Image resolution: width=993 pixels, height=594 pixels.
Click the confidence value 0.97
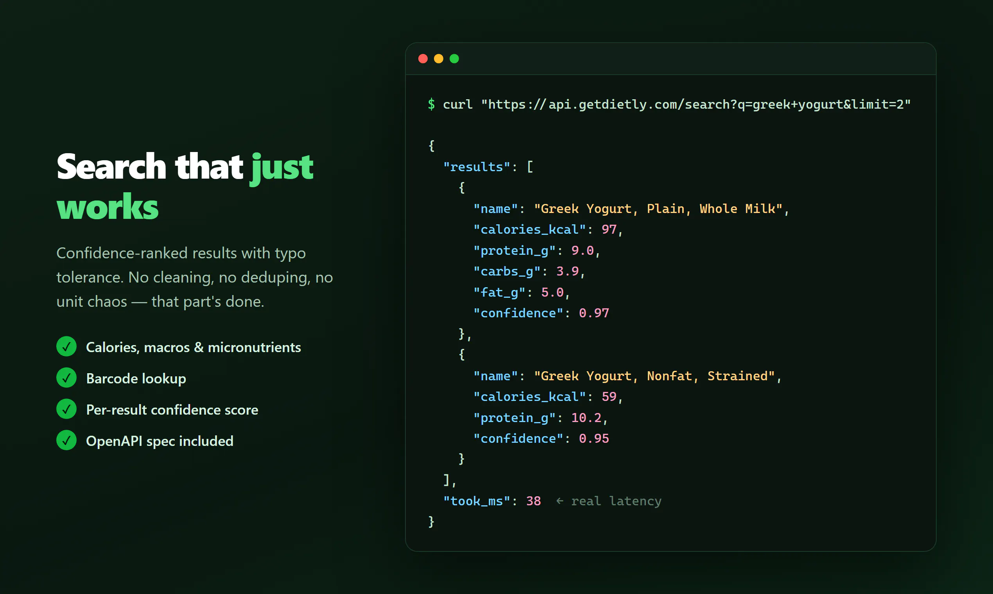click(594, 313)
